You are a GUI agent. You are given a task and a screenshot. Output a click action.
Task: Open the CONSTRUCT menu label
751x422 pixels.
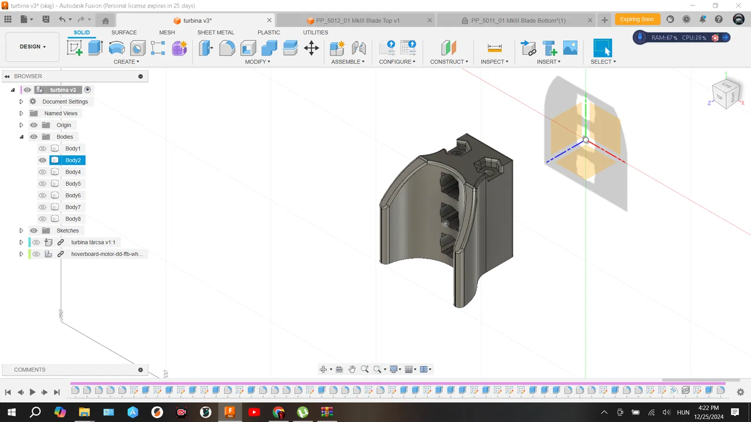pos(449,62)
